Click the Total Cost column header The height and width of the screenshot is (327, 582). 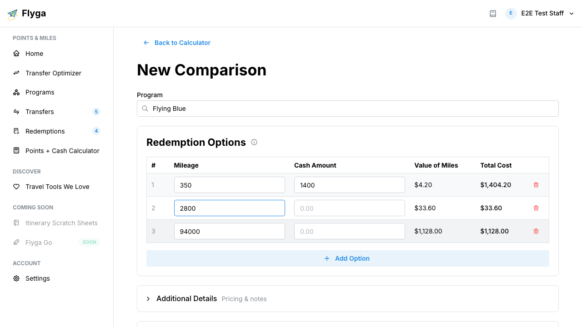tap(496, 165)
